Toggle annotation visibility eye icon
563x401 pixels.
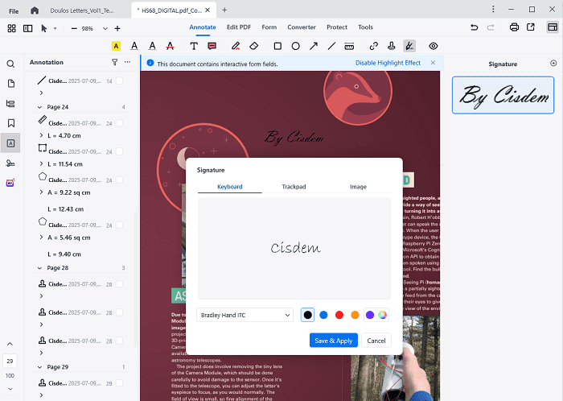(x=434, y=46)
